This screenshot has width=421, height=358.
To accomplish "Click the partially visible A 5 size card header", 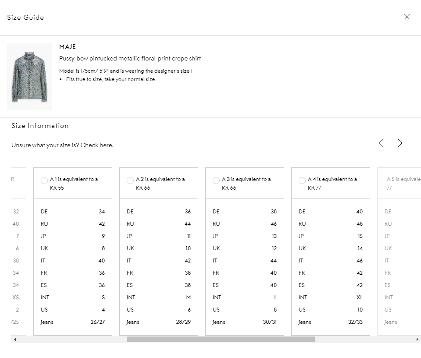I will pyautogui.click(x=399, y=183).
